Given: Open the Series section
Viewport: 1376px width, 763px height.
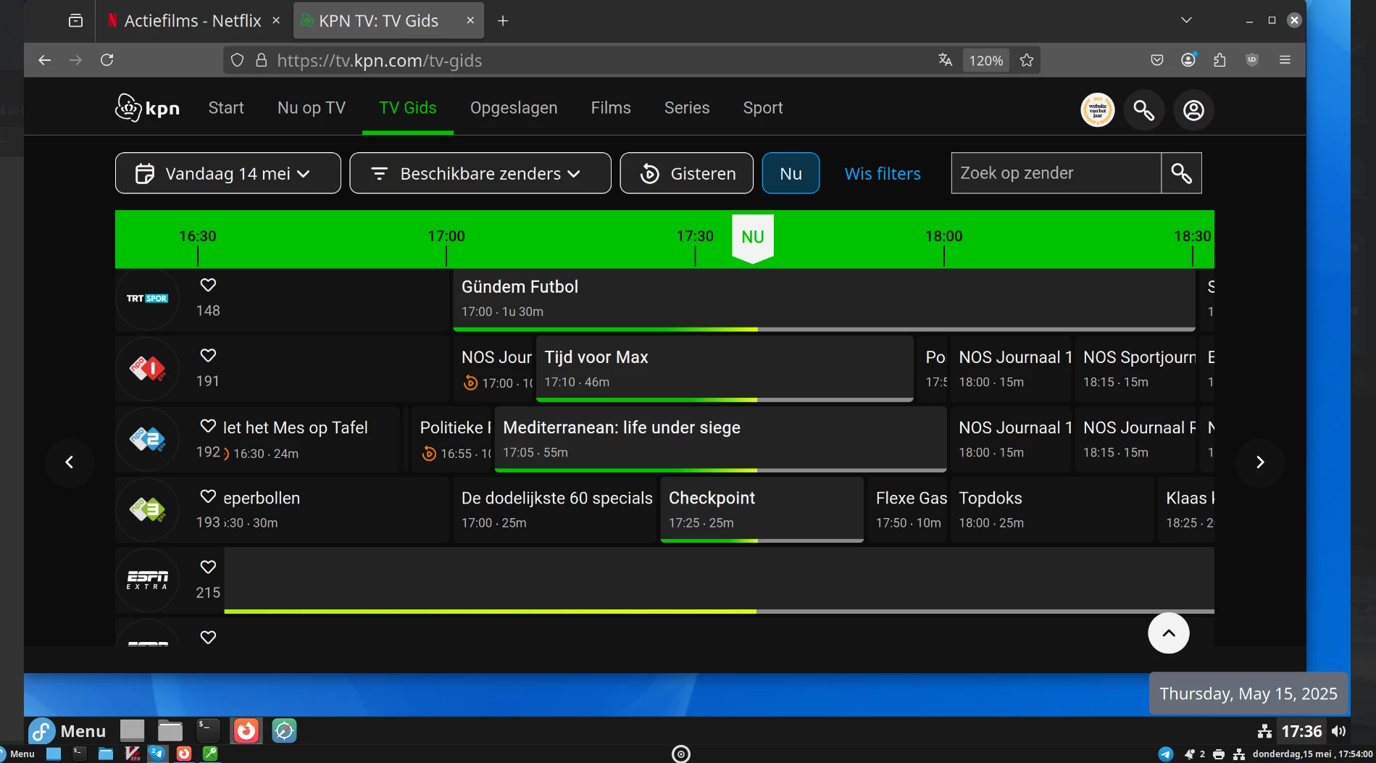Looking at the screenshot, I should (x=687, y=108).
